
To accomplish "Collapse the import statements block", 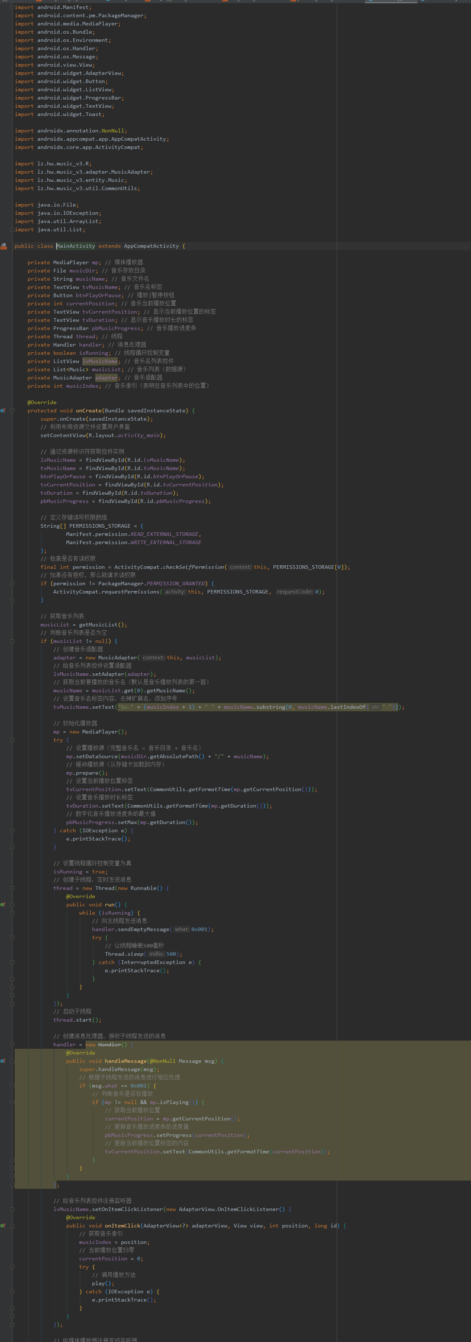I will click(12, 7).
